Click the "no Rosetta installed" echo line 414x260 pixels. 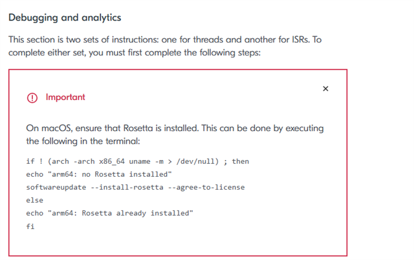[99, 174]
